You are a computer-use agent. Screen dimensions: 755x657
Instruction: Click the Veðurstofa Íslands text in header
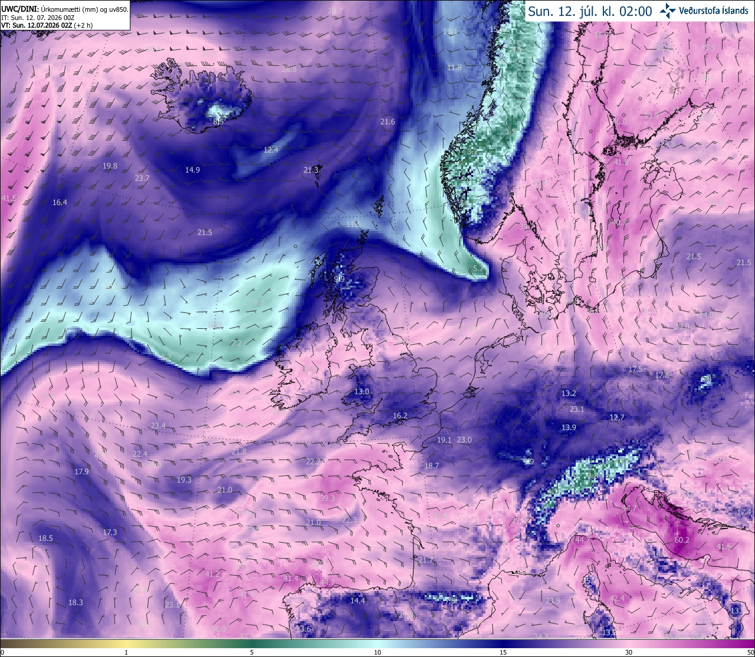click(x=714, y=11)
